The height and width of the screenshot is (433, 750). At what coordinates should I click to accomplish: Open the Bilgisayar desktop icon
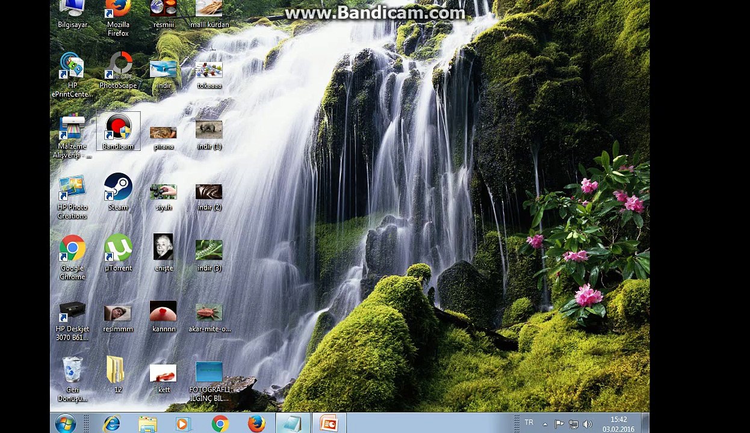72,13
